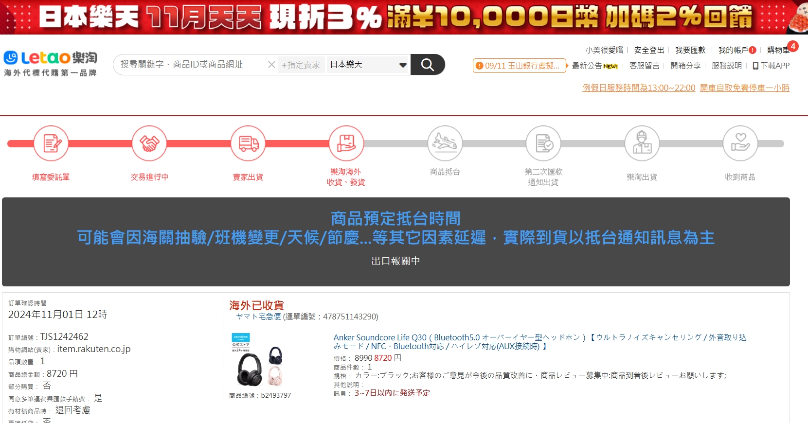
Task: Clear the search field with X icon
Action: coord(271,65)
